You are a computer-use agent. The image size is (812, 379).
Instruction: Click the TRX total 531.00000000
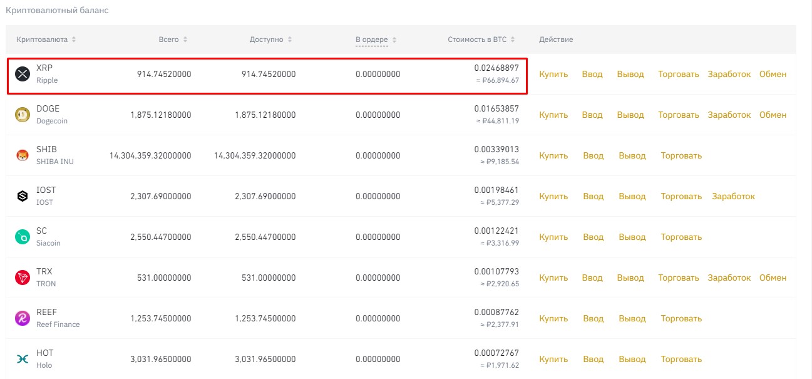pyautogui.click(x=164, y=278)
